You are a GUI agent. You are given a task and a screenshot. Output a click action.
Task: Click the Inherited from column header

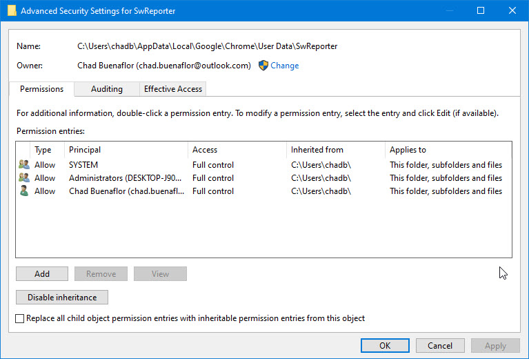coord(336,150)
